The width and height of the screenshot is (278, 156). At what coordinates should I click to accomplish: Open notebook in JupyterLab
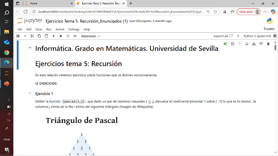click(x=223, y=36)
